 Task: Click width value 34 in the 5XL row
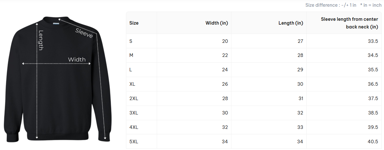tap(225, 142)
